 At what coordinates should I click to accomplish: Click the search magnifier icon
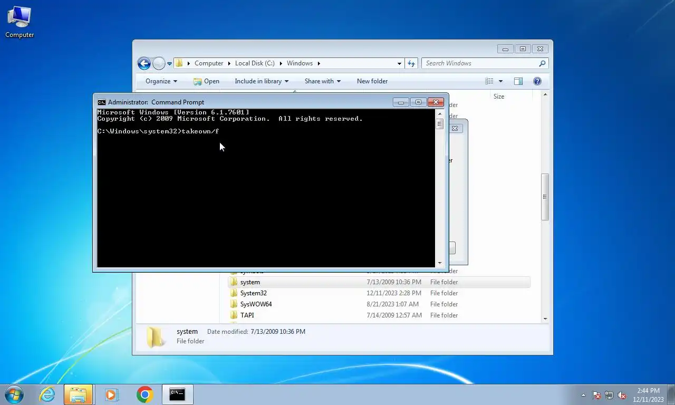(x=542, y=63)
